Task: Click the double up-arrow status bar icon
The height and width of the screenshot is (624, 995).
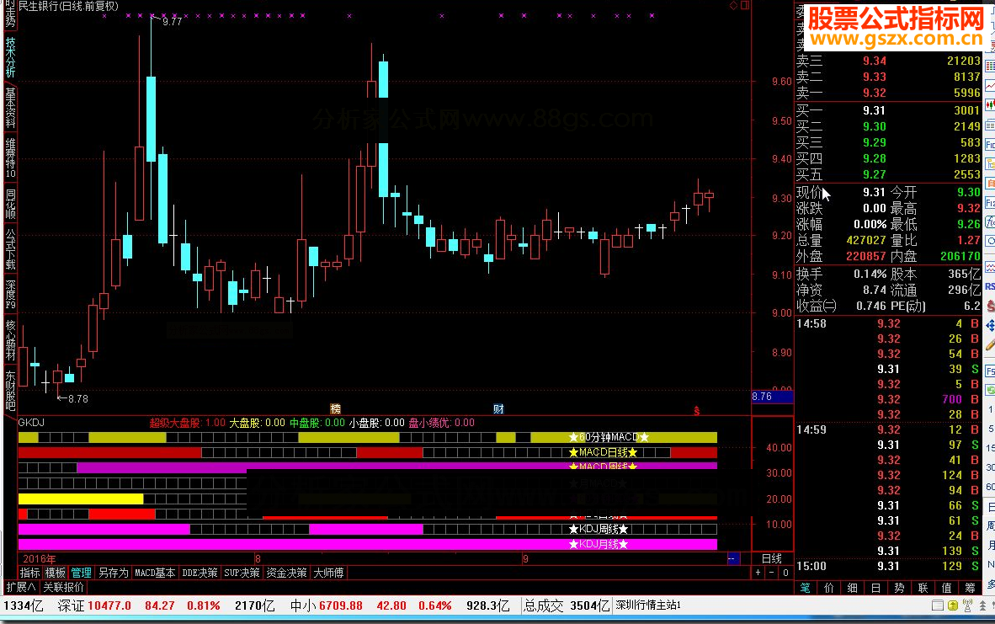Action: (x=983, y=605)
